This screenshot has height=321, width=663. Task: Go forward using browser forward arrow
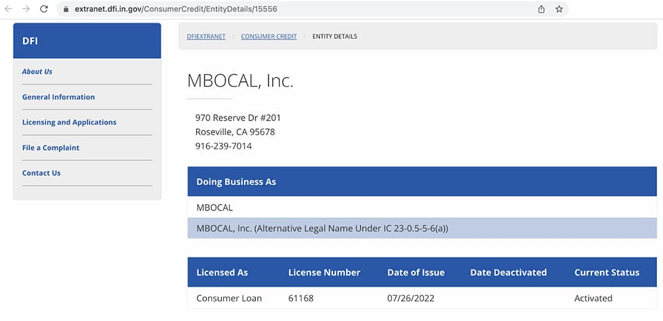pyautogui.click(x=26, y=9)
